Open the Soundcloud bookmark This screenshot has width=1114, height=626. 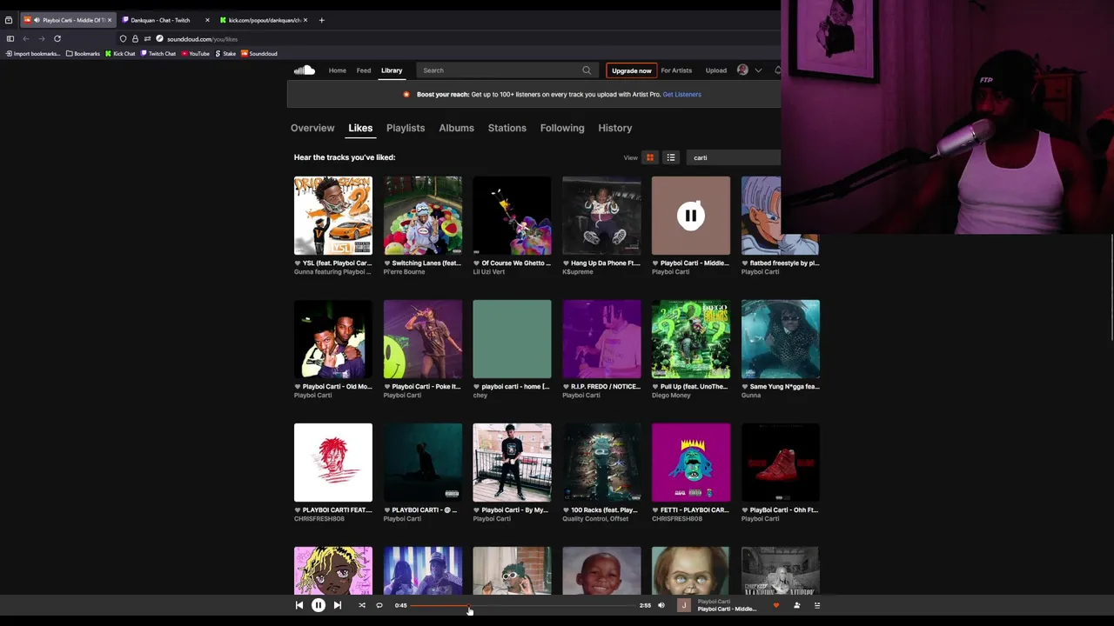[x=258, y=54]
